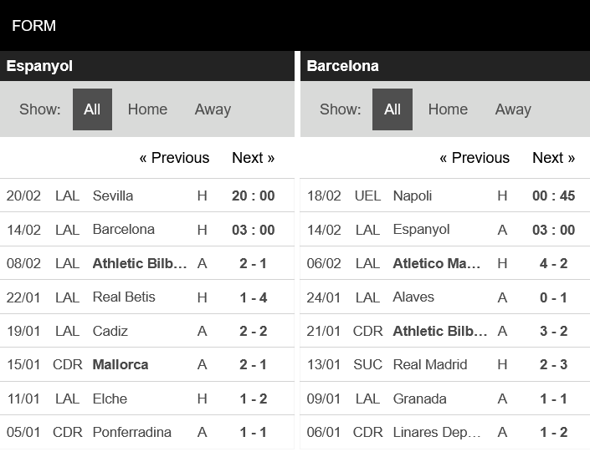This screenshot has width=590, height=457.
Task: Open Barcelona match against Napoli
Action: (413, 195)
